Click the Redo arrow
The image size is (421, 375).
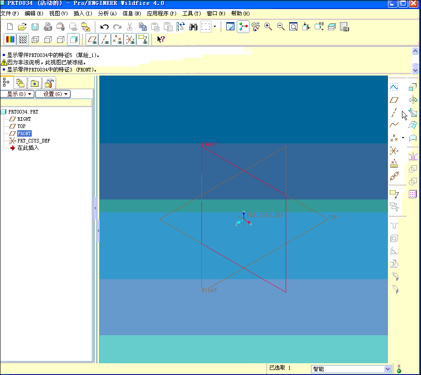(x=117, y=27)
